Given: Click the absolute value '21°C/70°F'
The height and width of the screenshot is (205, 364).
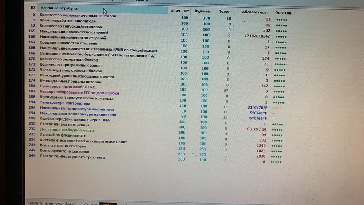Looking at the screenshot, I should [x=257, y=107].
